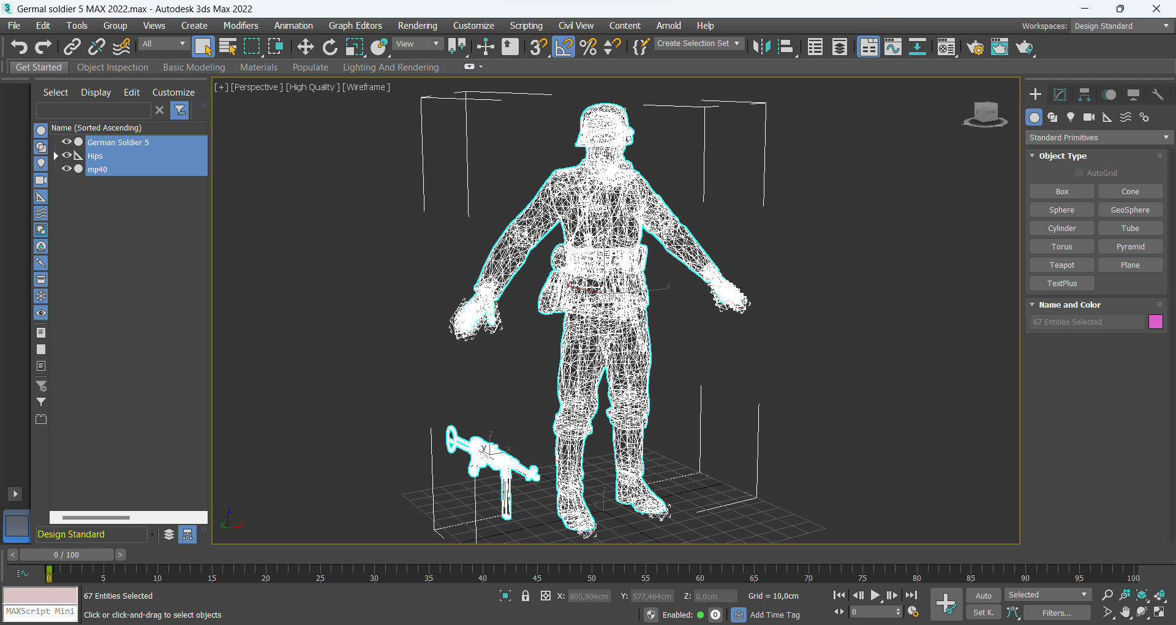This screenshot has width=1176, height=625.
Task: Open the Rendered Frame Window icon
Action: [x=1000, y=47]
